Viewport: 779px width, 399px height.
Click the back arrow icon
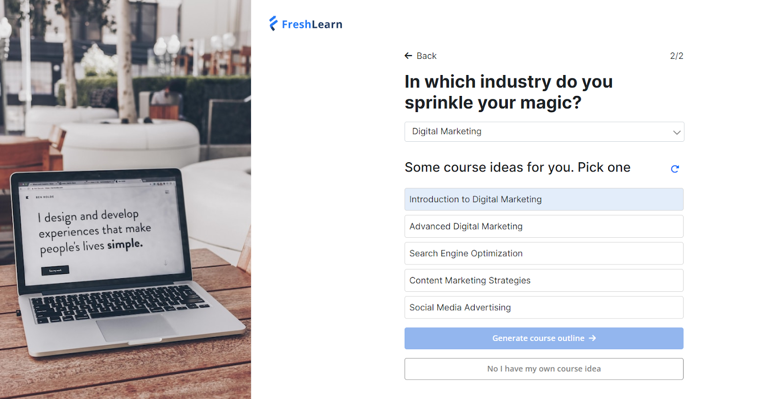(x=408, y=56)
